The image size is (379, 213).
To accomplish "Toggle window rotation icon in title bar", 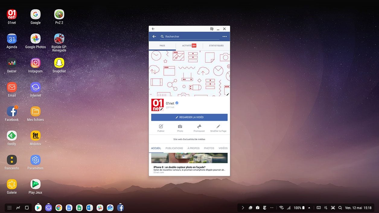I will 212,29.
